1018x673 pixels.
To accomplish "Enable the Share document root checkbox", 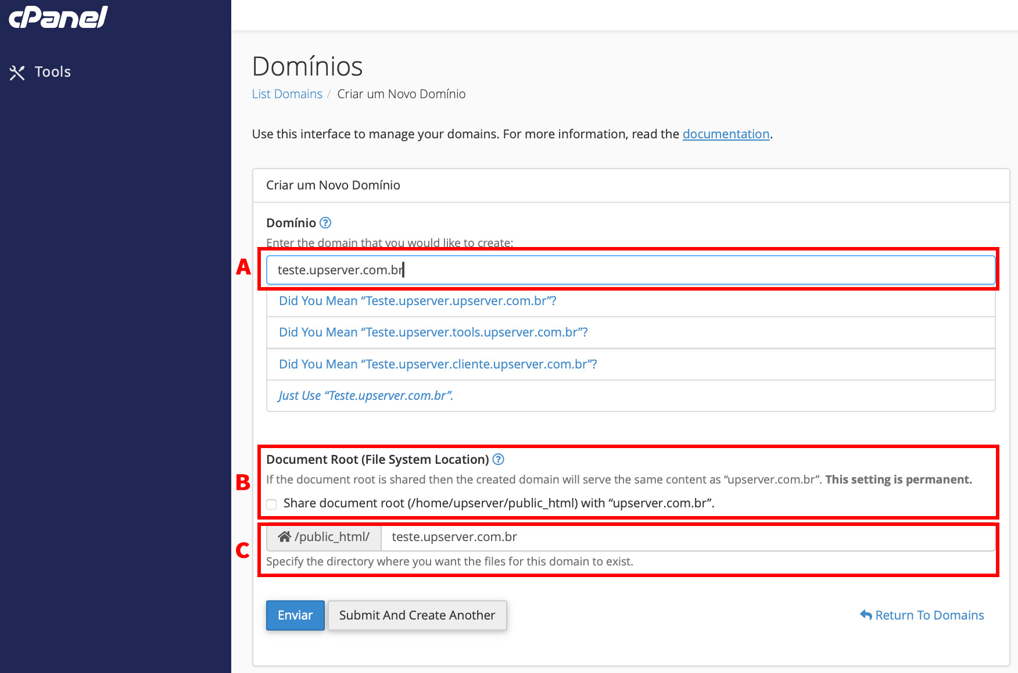I will 271,504.
